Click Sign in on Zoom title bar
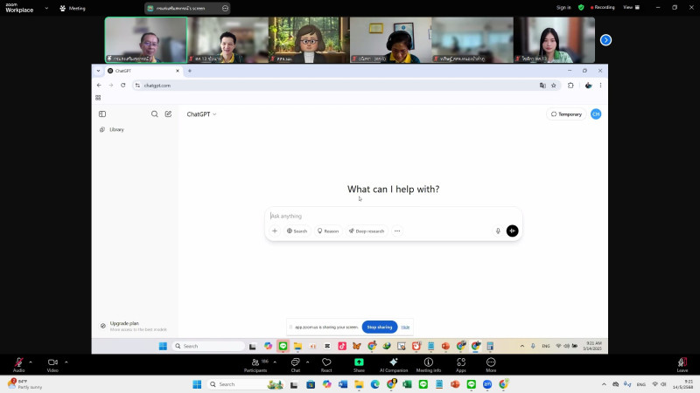This screenshot has width=700, height=393. coord(563,8)
